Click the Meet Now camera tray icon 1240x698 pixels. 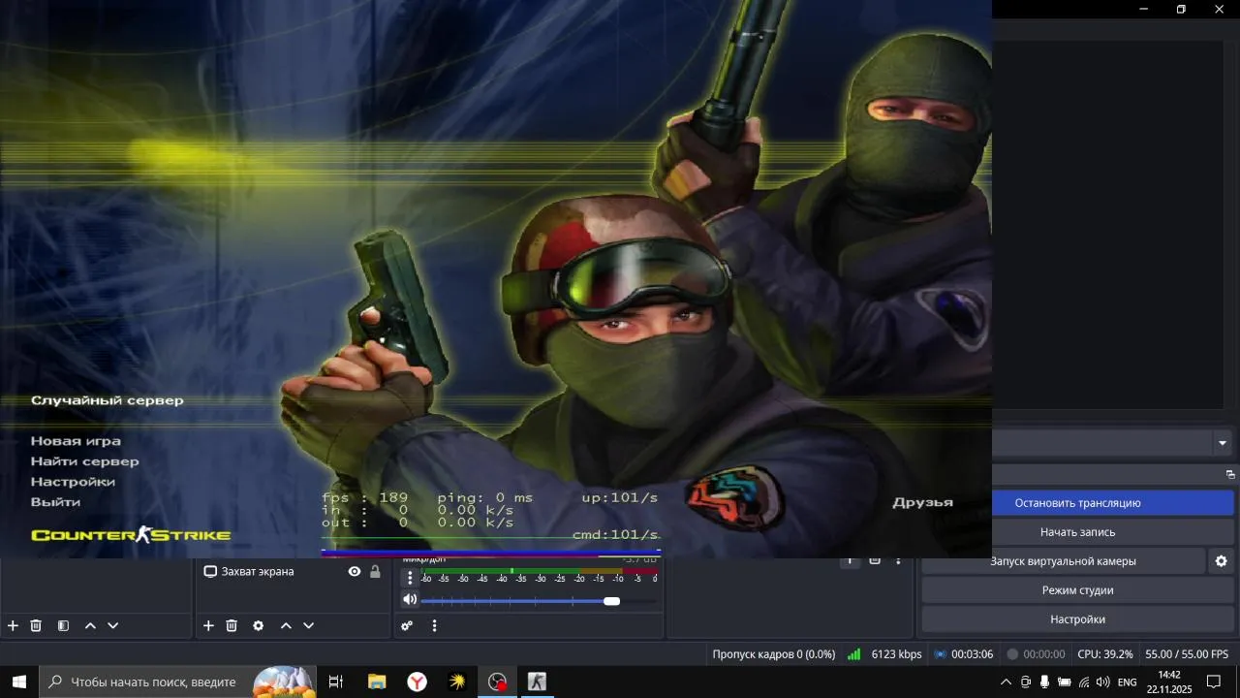click(x=1026, y=682)
